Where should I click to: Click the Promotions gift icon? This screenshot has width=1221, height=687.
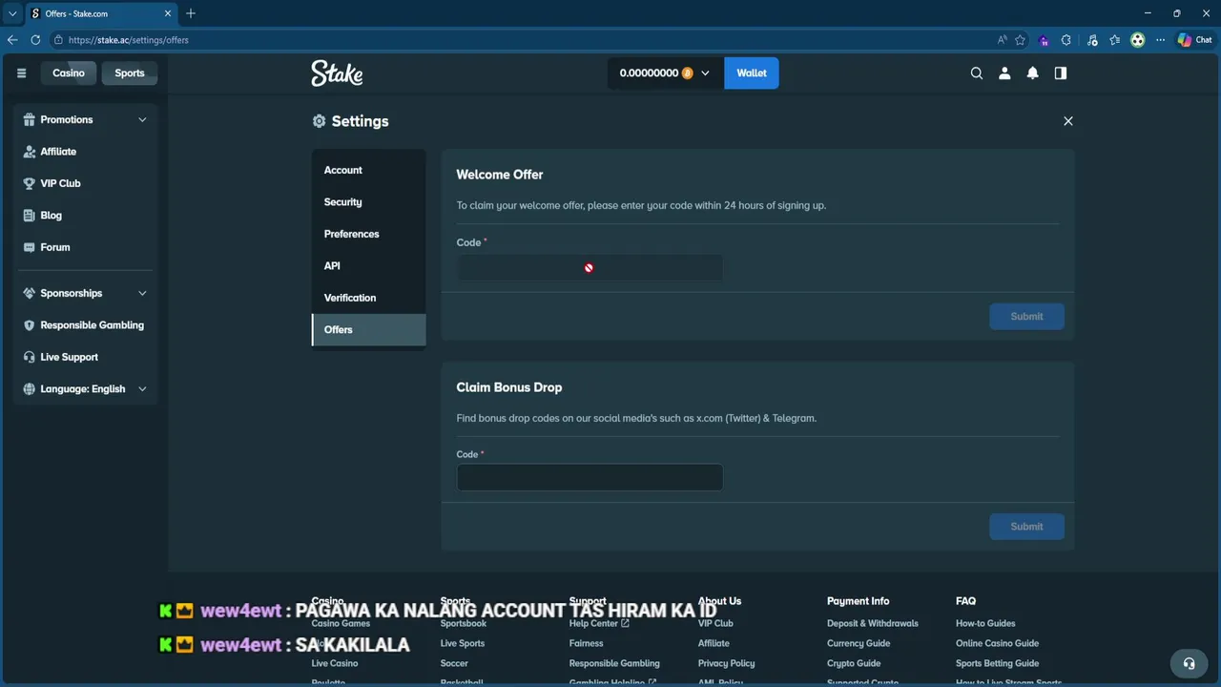coord(29,120)
